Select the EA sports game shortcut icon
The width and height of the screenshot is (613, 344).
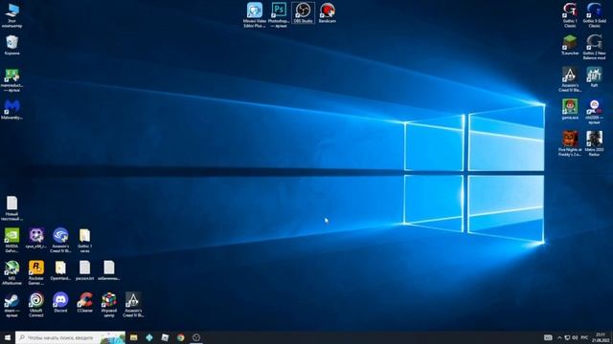tap(594, 112)
